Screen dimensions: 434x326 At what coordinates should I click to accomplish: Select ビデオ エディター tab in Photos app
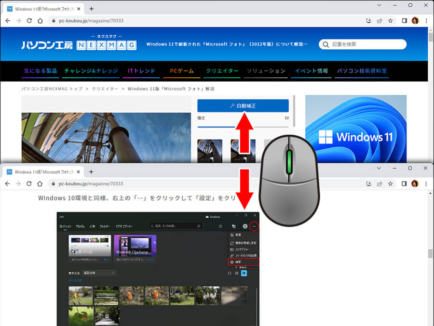[124, 227]
